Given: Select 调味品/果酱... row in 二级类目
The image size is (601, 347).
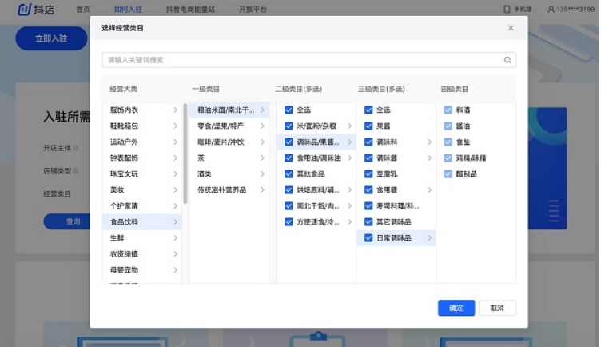Looking at the screenshot, I should click(x=316, y=142).
